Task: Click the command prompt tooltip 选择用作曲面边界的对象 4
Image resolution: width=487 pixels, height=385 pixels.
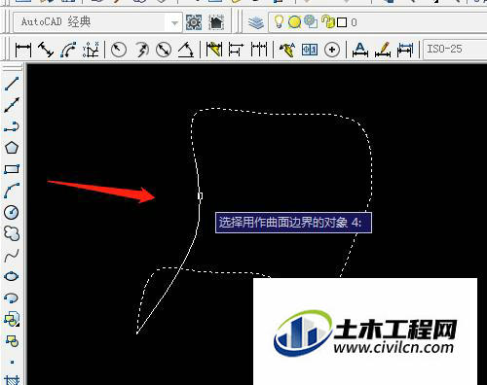Action: tap(293, 223)
